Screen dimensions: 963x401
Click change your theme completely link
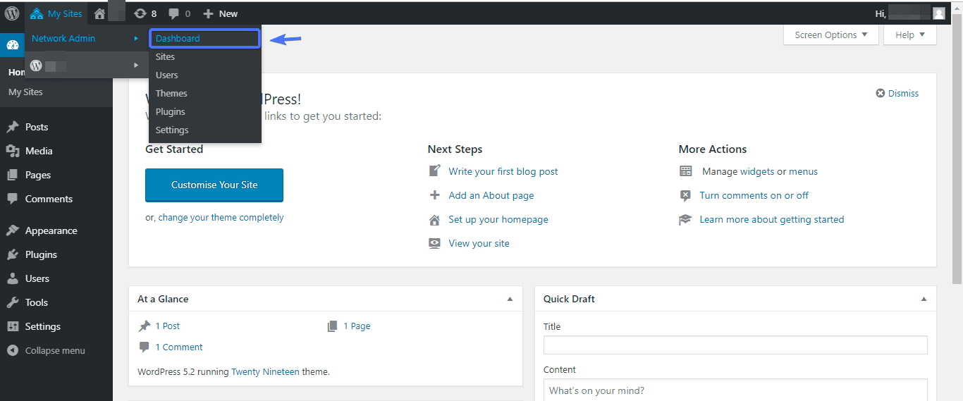click(x=221, y=218)
